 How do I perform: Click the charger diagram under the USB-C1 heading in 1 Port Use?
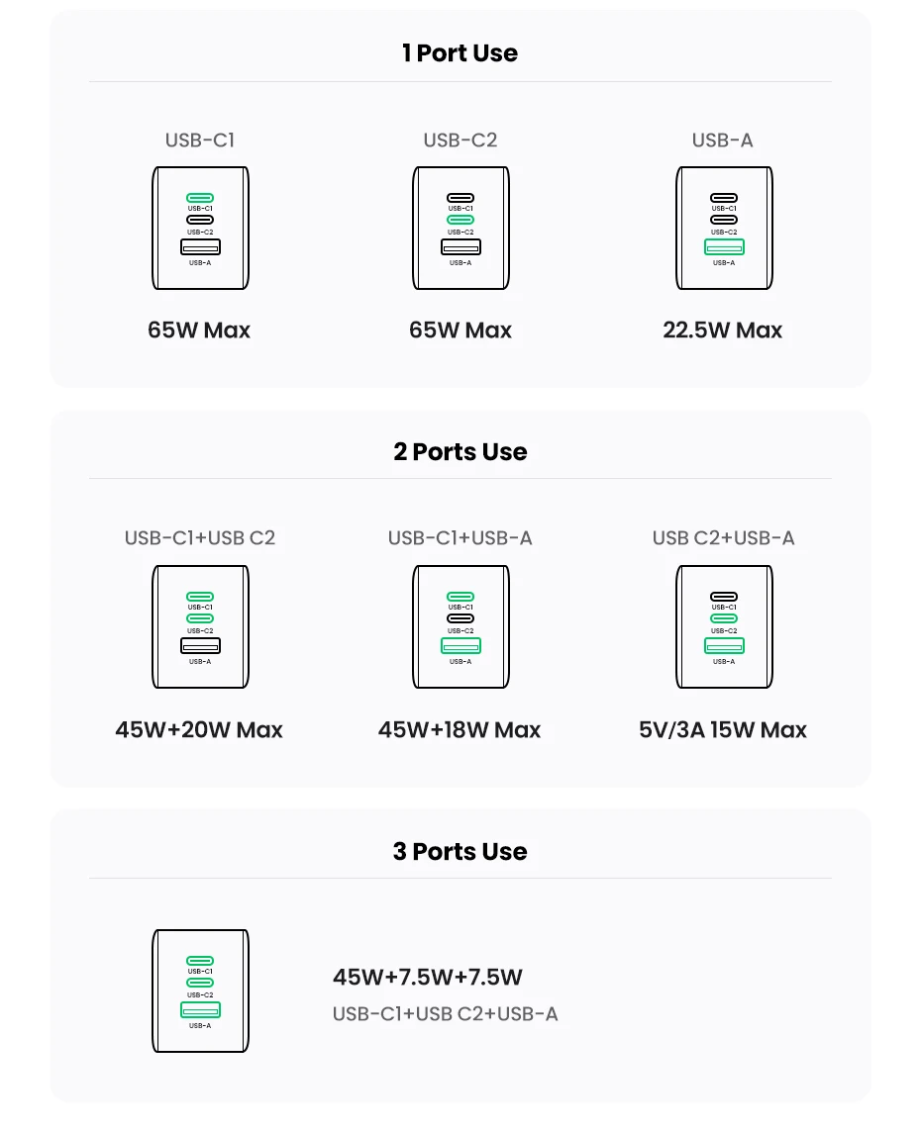pos(200,229)
